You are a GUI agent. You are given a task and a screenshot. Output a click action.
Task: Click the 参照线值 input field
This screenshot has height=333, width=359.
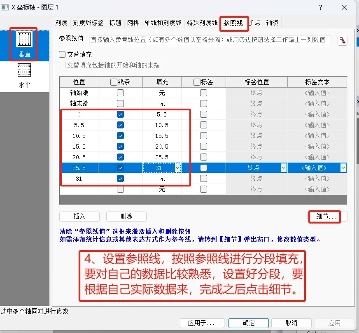210,40
